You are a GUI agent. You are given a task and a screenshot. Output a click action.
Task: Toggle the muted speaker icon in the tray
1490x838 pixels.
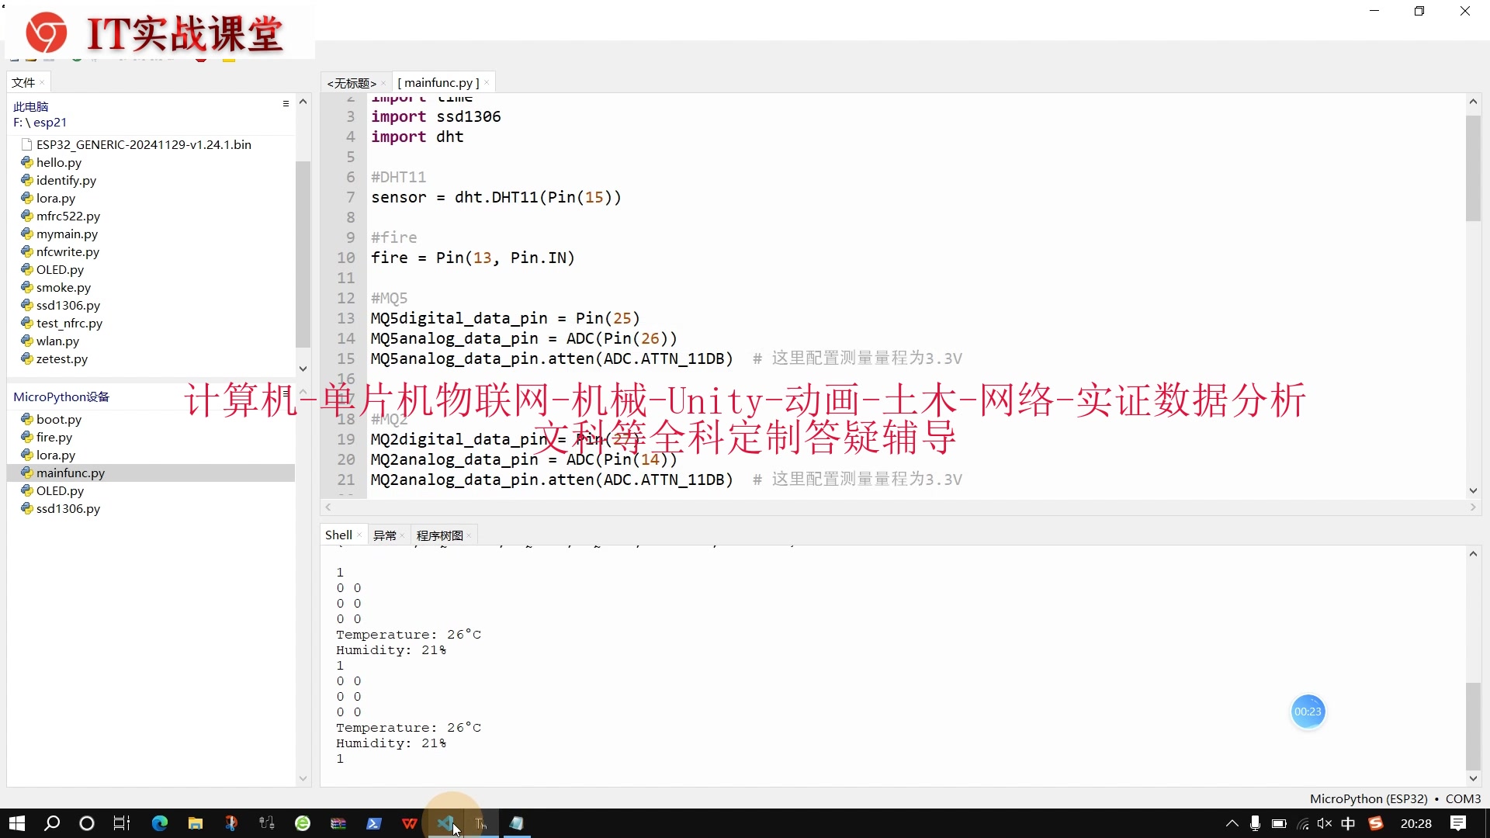(1324, 823)
